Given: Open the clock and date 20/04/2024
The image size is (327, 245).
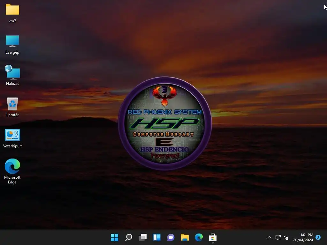Looking at the screenshot, I should [x=303, y=237].
